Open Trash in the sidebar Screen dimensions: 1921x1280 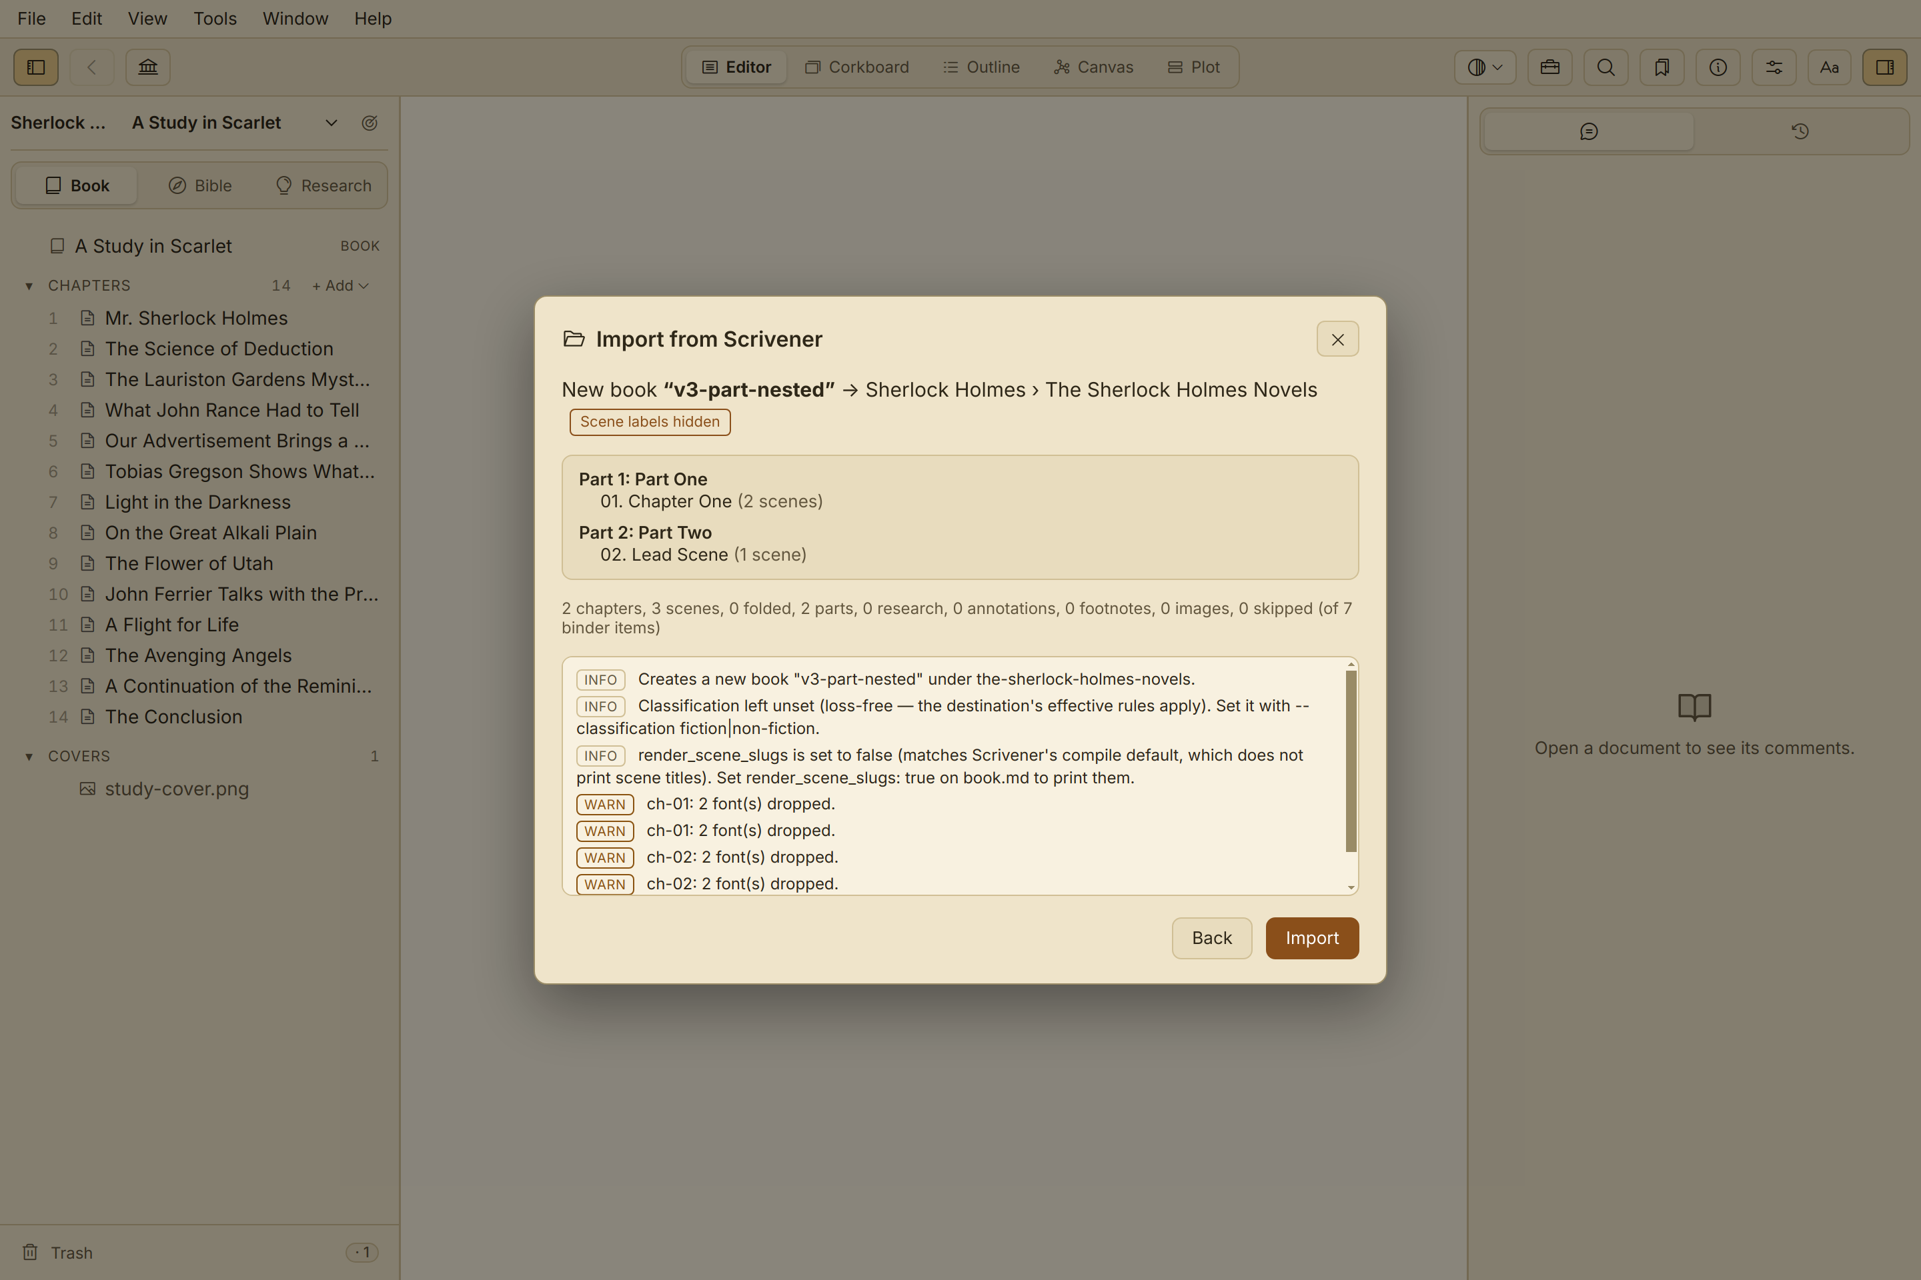tap(199, 1252)
